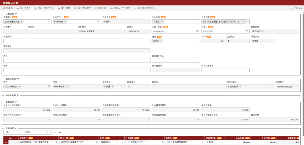
Task: Open the 入金口座 dropdown arrow
Action: tap(247, 22)
